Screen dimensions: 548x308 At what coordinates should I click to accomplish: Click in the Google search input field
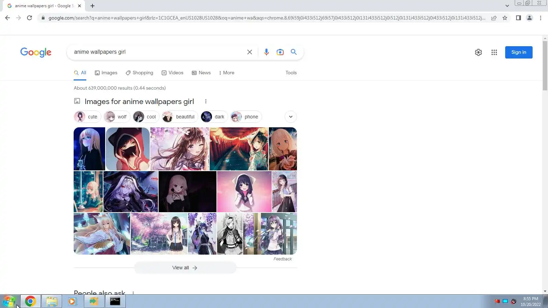pyautogui.click(x=158, y=52)
